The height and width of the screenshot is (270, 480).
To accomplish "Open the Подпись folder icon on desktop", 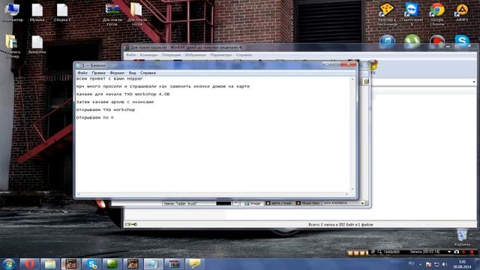I will click(12, 46).
